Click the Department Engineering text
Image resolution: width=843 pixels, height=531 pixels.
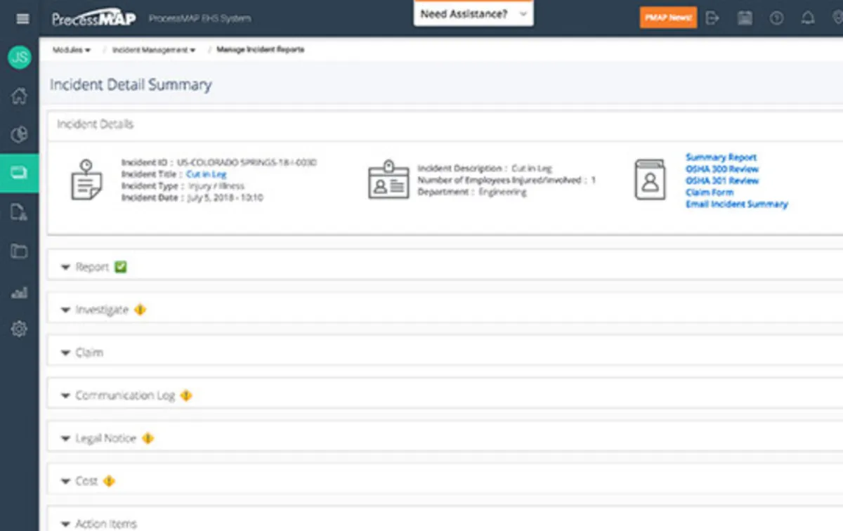coord(471,192)
